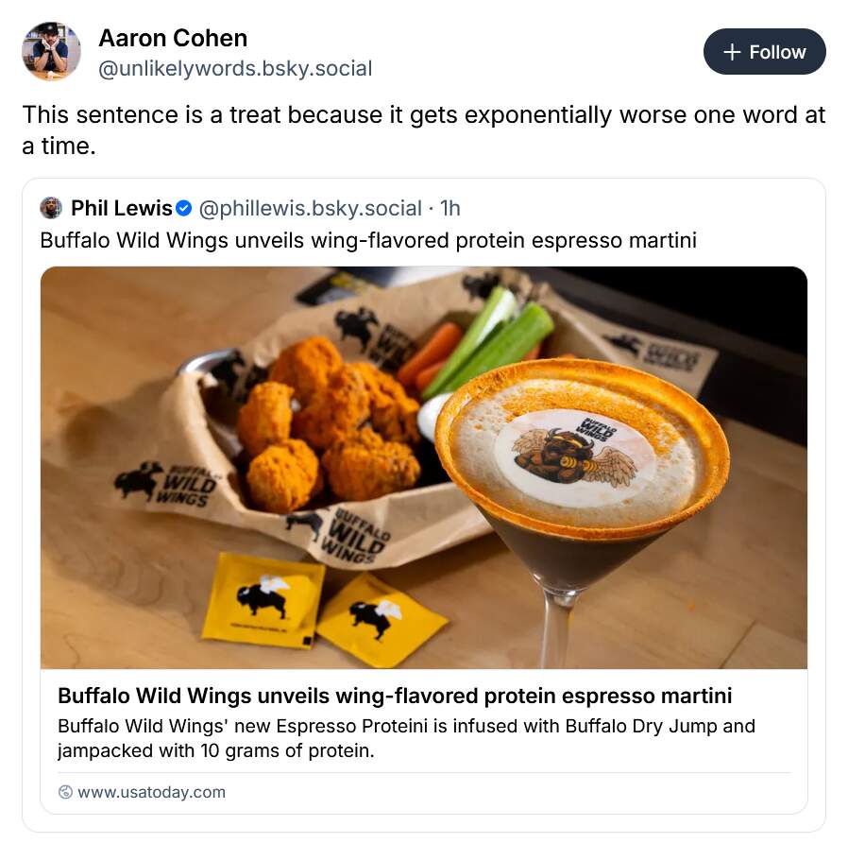Open the www.usatoday.com source link

pos(151,792)
